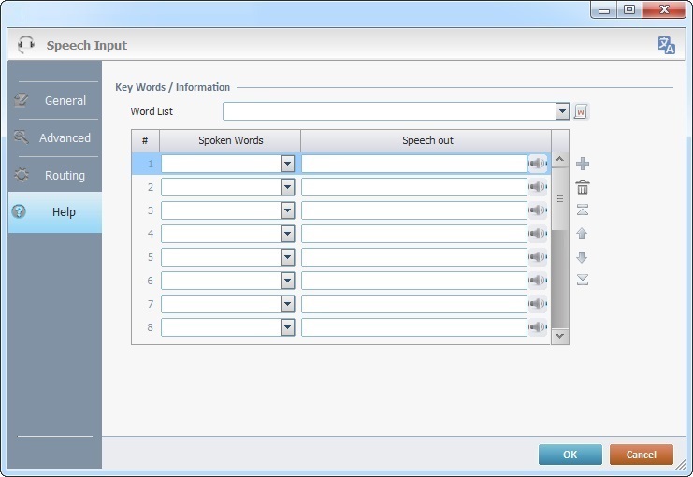
Task: Open the Advanced tab
Action: 54,137
